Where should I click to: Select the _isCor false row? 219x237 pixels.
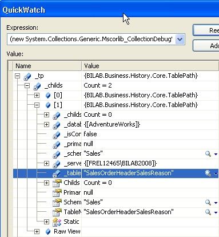point(116,135)
